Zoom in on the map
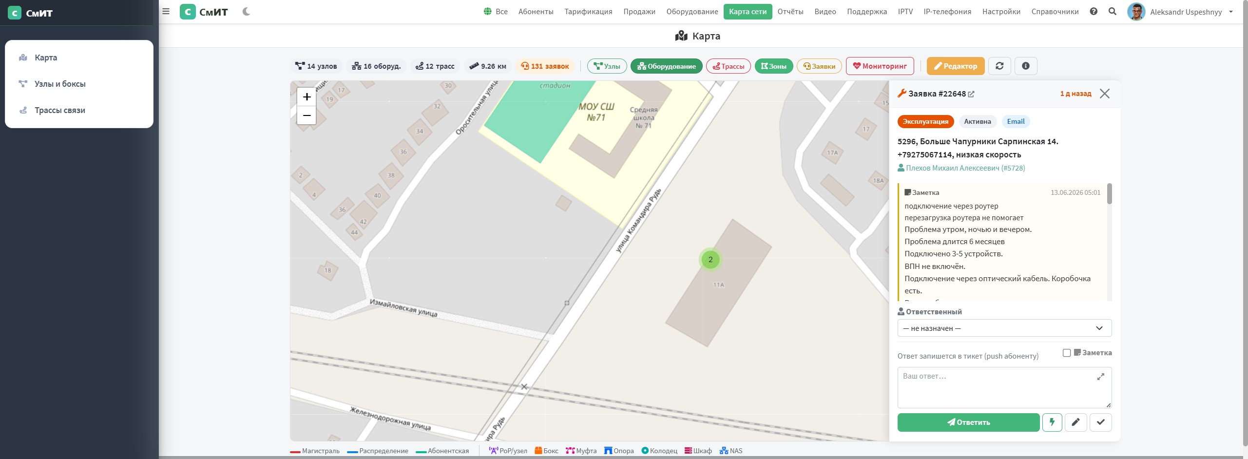The image size is (1248, 459). tap(307, 97)
